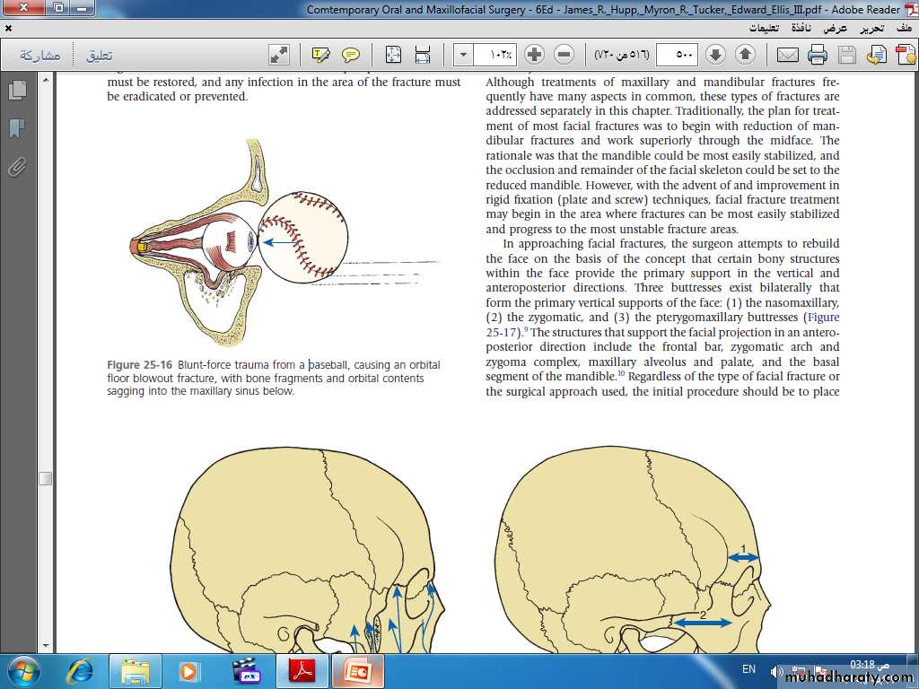The width and height of the screenshot is (919, 689).
Task: Zoom out with the minus button
Action: point(564,55)
